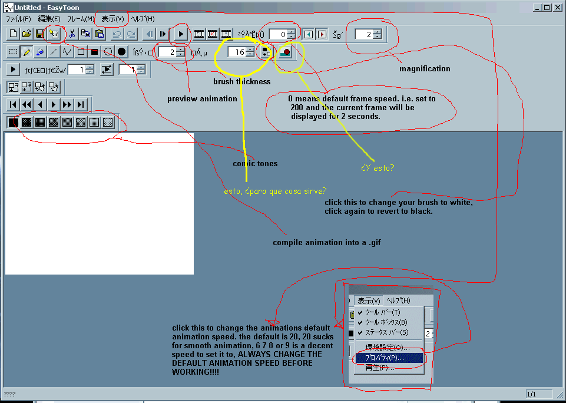Click the double-right fast-forward button
566x403 pixels.
click(67, 105)
